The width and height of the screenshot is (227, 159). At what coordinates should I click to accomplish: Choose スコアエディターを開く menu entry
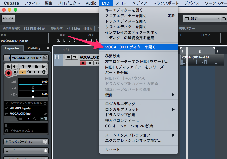click(x=139, y=16)
